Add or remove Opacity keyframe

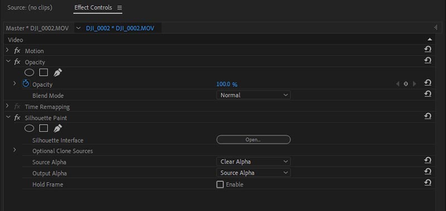coord(406,84)
